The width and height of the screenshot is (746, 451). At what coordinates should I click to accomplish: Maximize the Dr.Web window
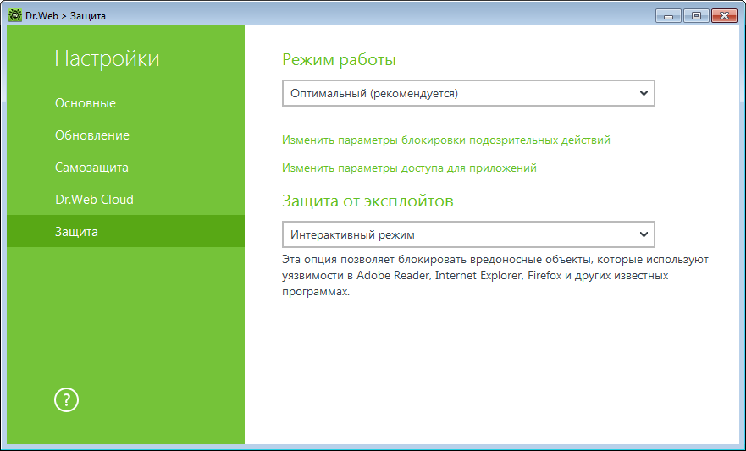coord(696,16)
